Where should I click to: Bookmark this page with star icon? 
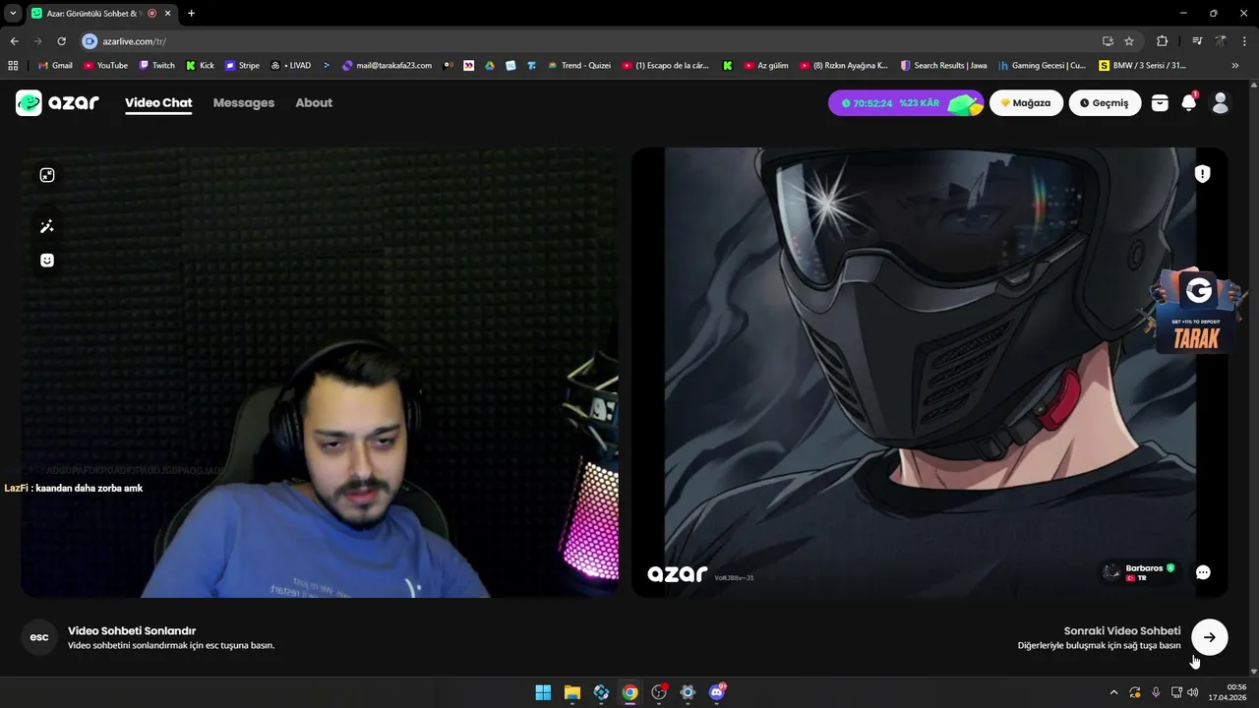(1129, 41)
